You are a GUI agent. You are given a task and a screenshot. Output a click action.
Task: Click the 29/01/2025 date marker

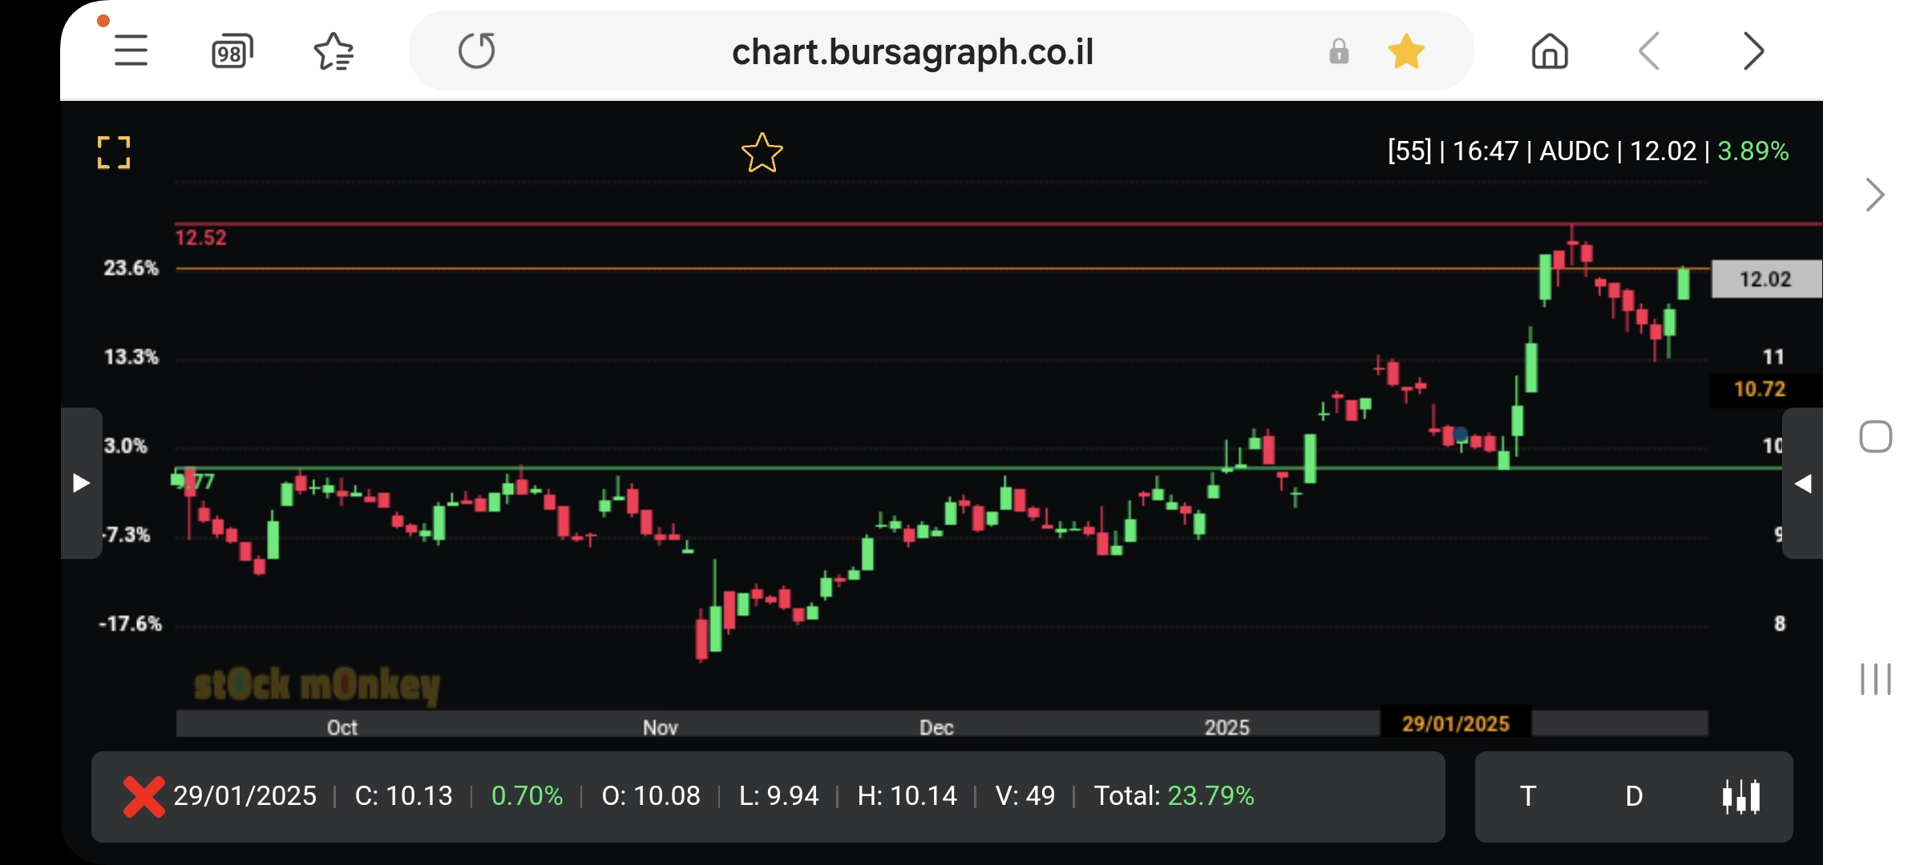tap(1455, 723)
